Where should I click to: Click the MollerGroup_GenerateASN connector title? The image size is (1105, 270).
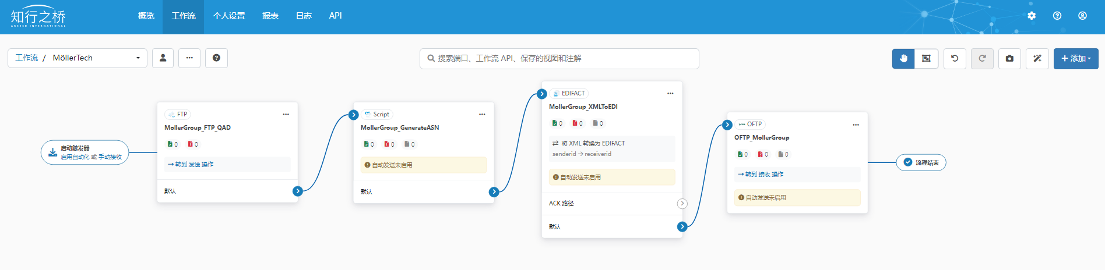click(400, 127)
